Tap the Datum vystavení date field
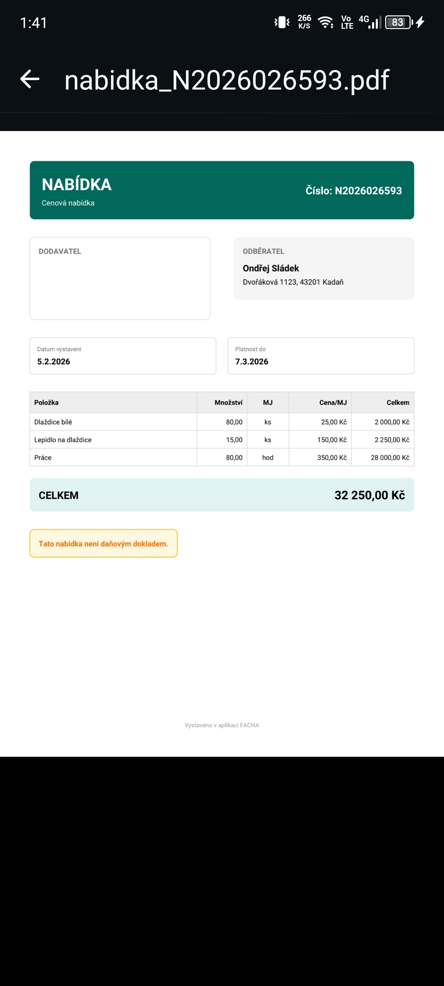The image size is (444, 986). tap(123, 356)
